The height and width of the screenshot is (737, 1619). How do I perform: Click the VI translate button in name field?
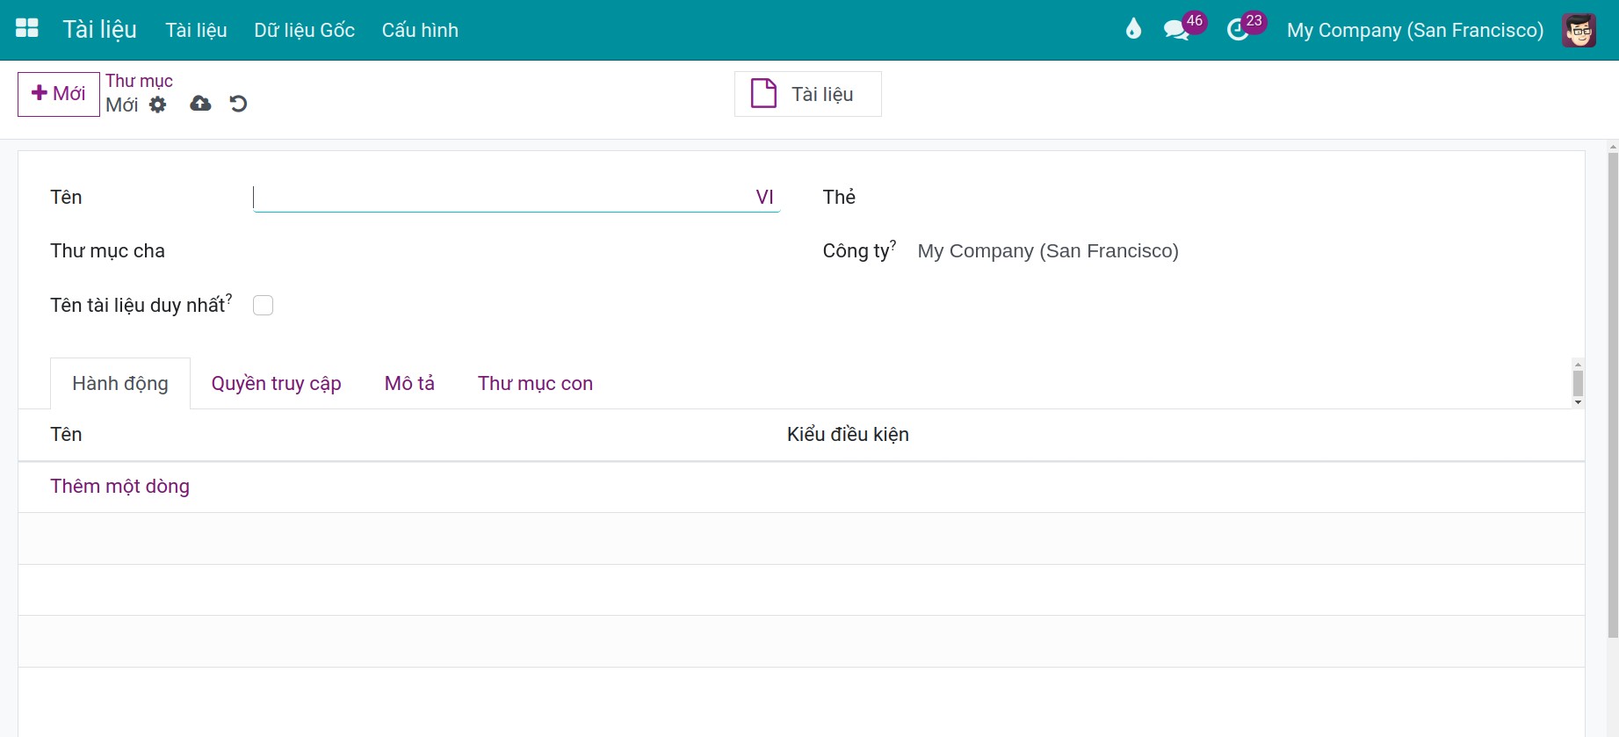point(764,198)
